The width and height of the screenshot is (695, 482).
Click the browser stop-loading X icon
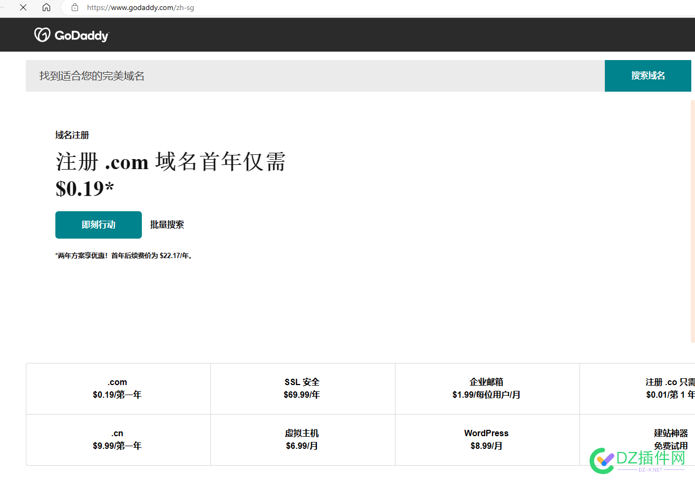23,7
